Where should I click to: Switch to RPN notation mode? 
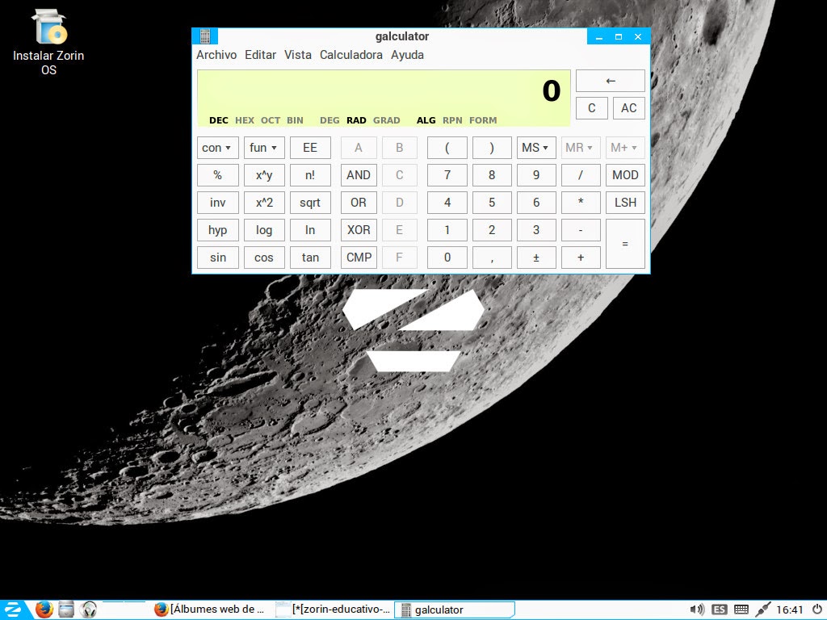451,119
